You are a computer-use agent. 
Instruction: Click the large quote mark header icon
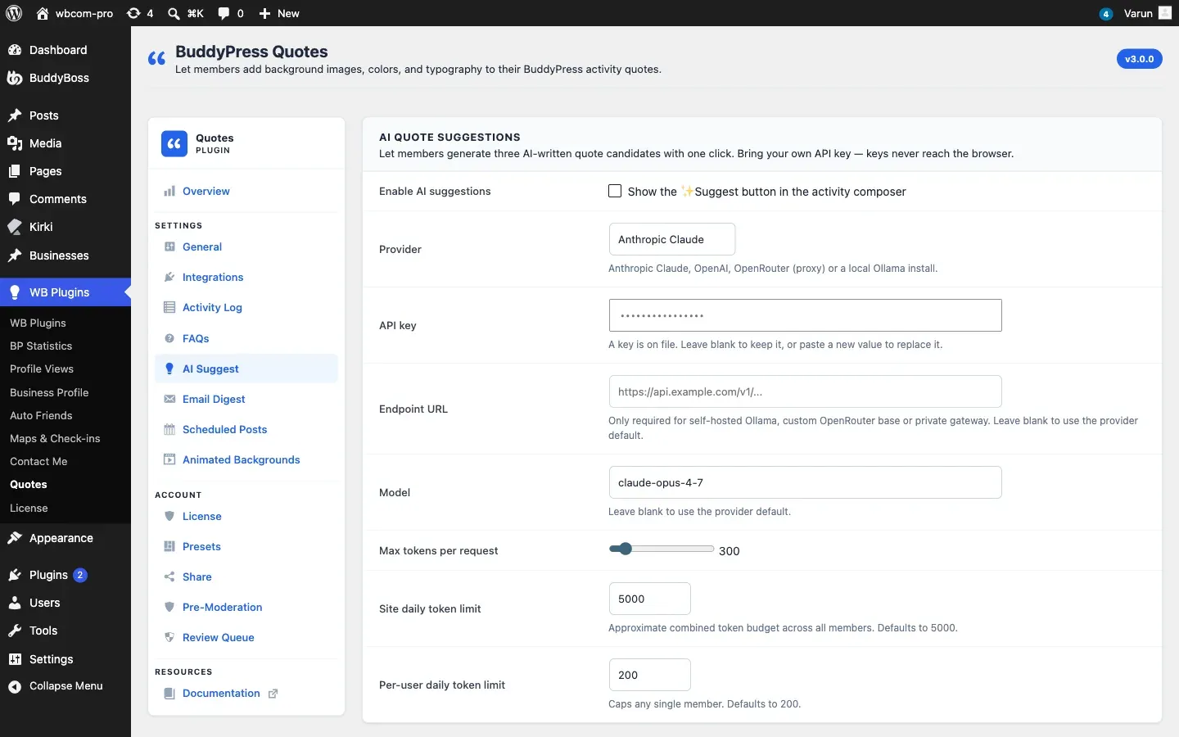tap(156, 59)
